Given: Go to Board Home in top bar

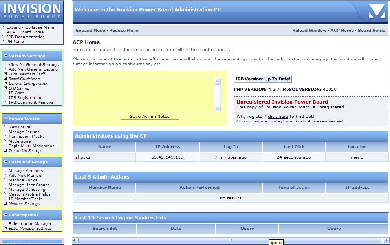Looking at the screenshot, I should pyautogui.click(x=372, y=30).
